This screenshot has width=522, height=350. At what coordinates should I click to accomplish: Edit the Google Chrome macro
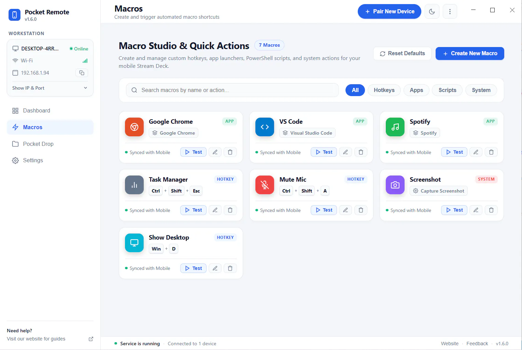[x=215, y=152]
